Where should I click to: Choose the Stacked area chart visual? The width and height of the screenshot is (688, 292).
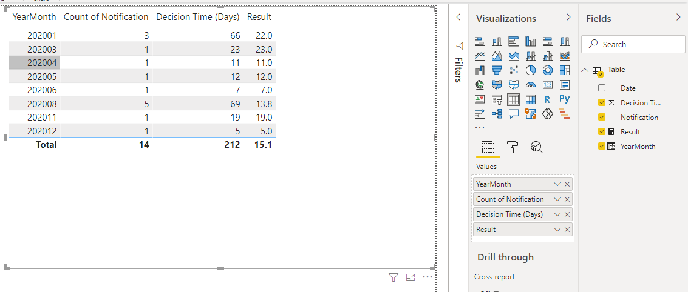(513, 56)
